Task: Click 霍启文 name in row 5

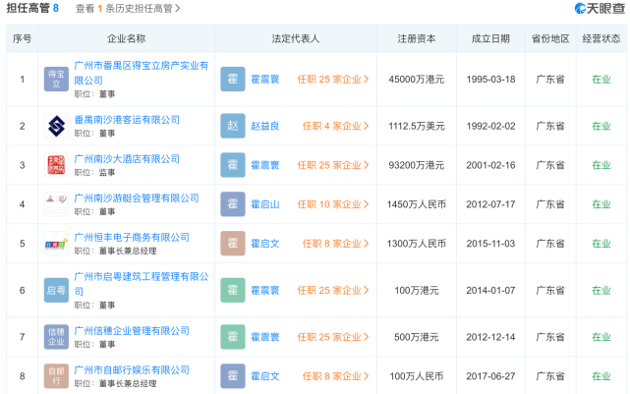Action: pyautogui.click(x=265, y=244)
